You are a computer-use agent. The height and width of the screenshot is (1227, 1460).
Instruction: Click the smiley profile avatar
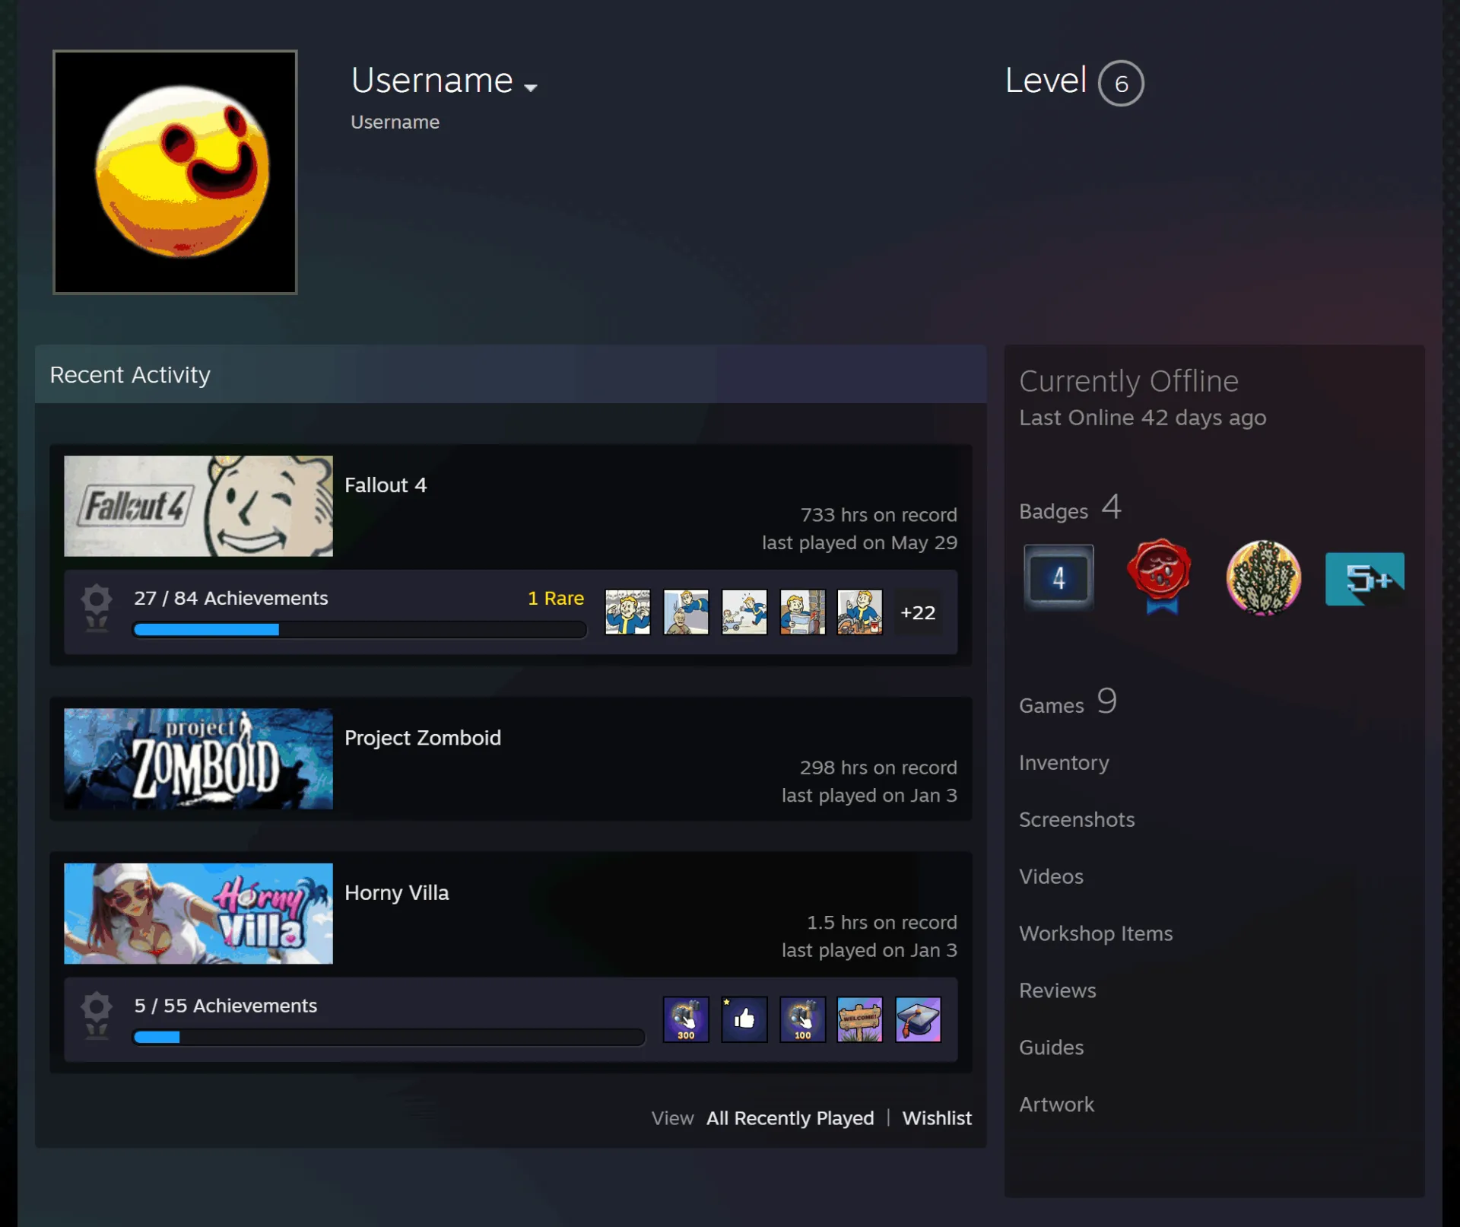(x=175, y=172)
